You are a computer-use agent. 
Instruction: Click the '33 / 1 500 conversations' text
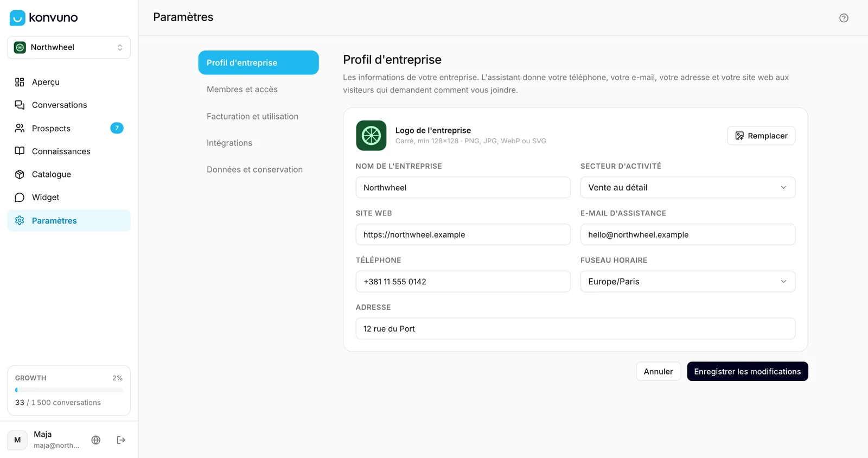click(58, 403)
